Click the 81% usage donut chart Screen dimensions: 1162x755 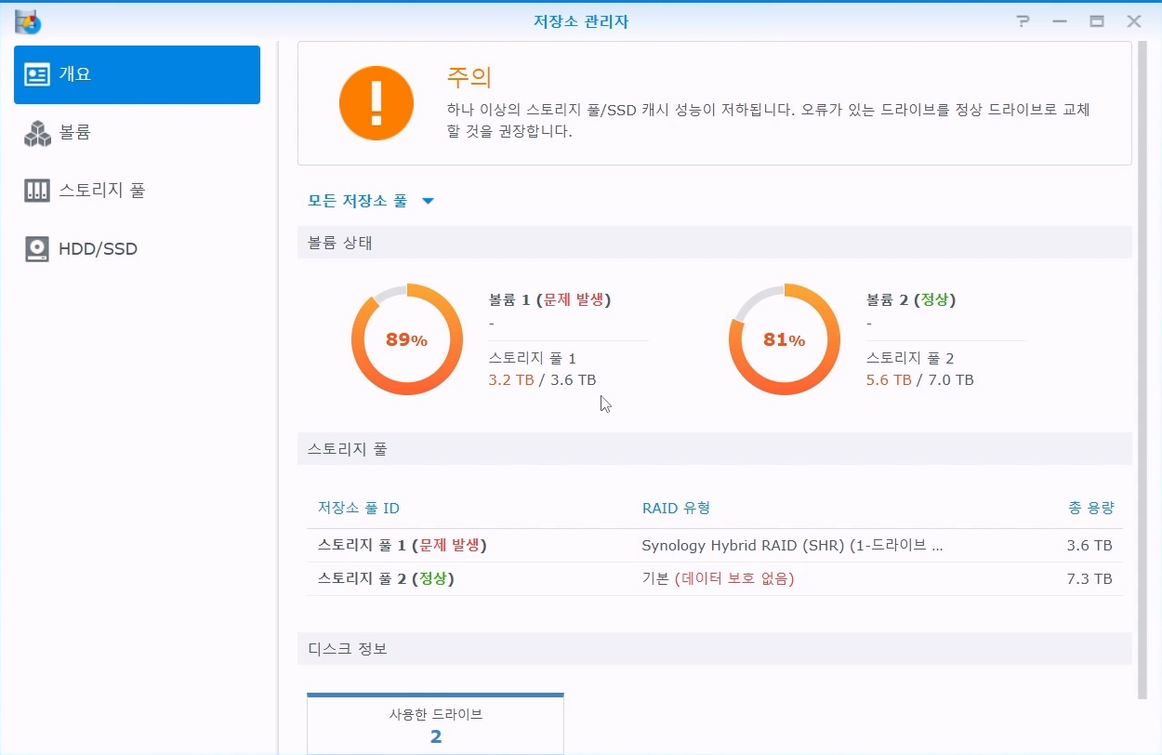tap(784, 340)
